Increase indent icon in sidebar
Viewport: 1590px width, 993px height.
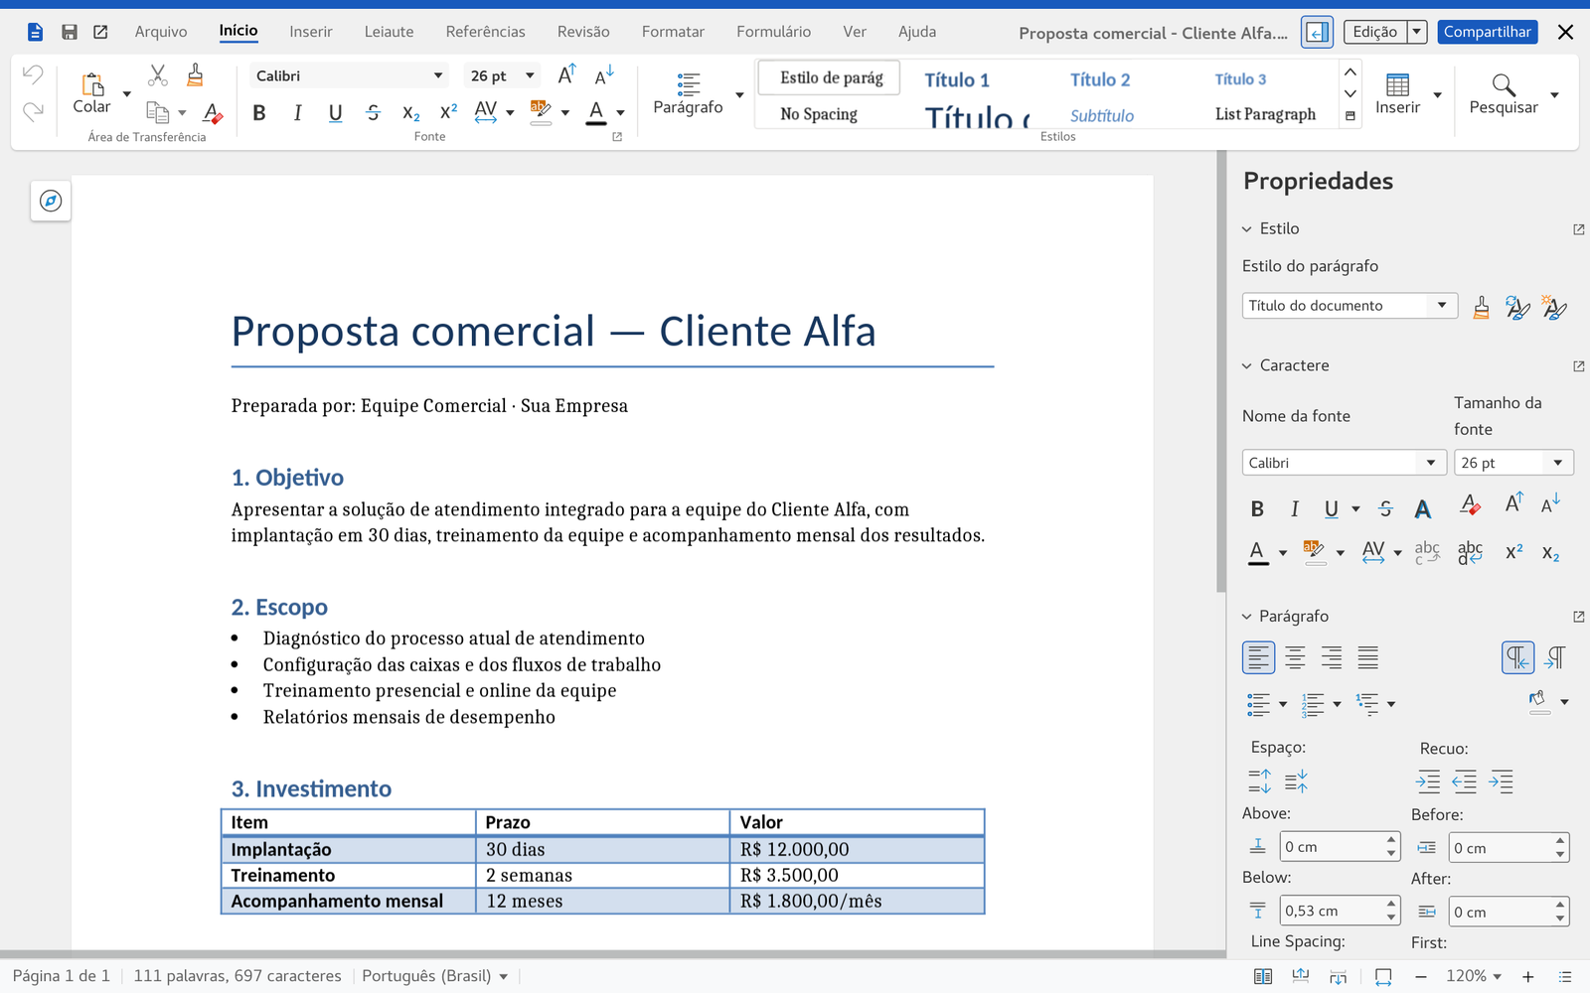click(1428, 781)
